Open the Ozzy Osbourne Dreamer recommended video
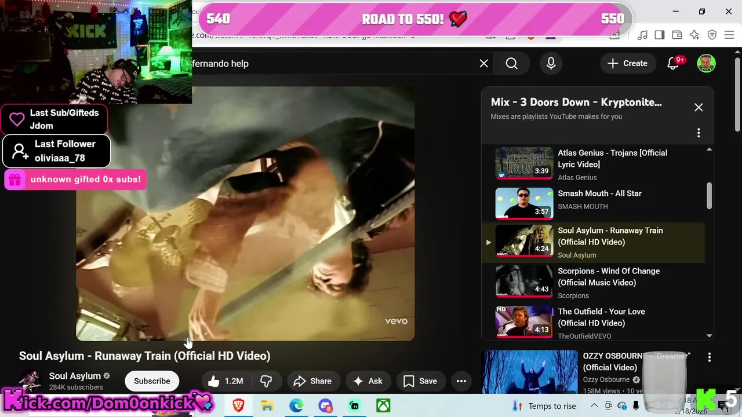742x417 pixels. (x=530, y=372)
